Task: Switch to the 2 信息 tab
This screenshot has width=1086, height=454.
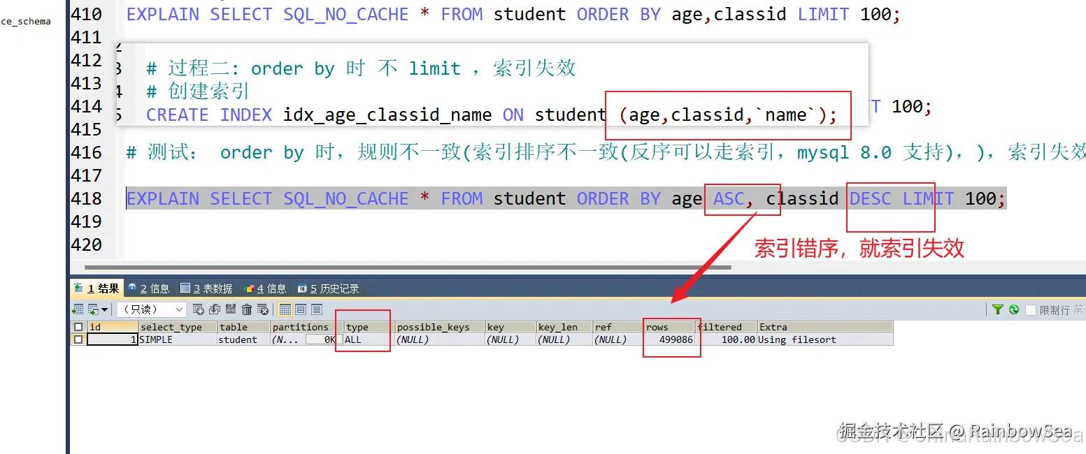Action: tap(149, 288)
